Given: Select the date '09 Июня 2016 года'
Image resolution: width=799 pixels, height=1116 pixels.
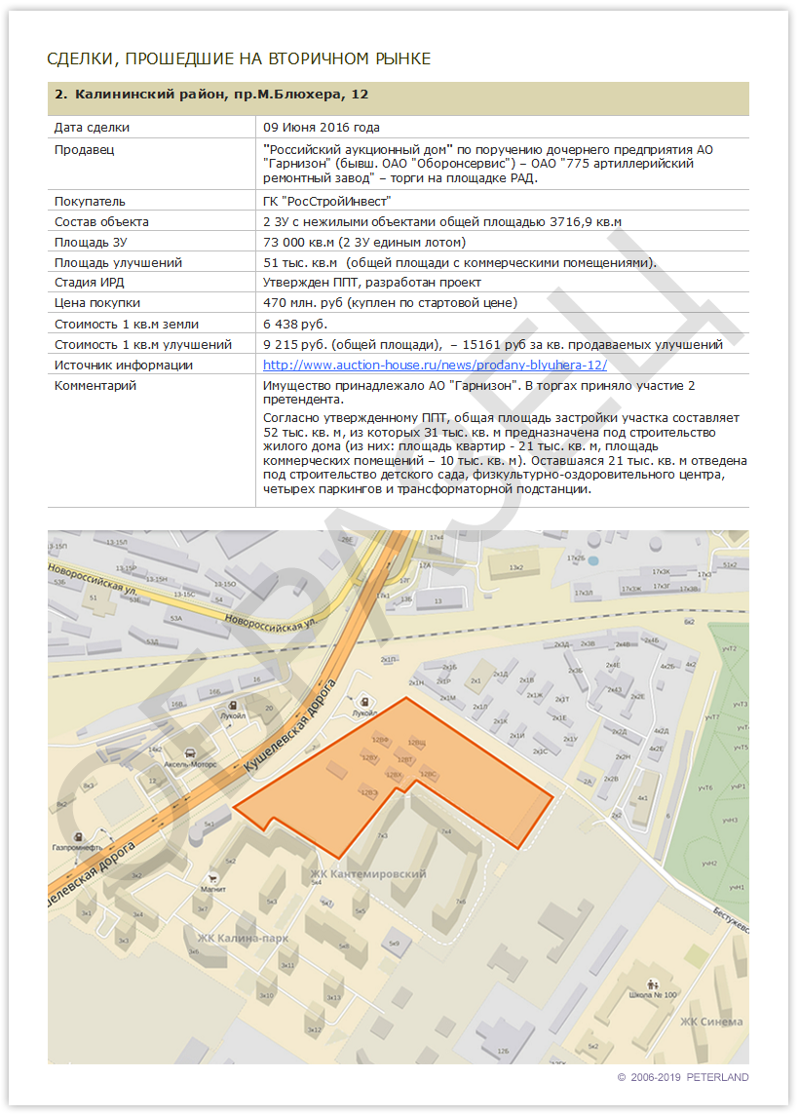Looking at the screenshot, I should (x=321, y=128).
